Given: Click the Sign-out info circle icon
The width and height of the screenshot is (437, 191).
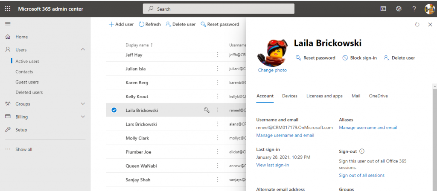Looking at the screenshot, I should click(x=362, y=151).
